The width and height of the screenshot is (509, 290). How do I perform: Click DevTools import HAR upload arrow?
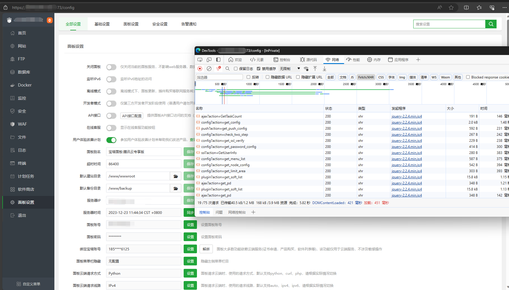coord(315,69)
